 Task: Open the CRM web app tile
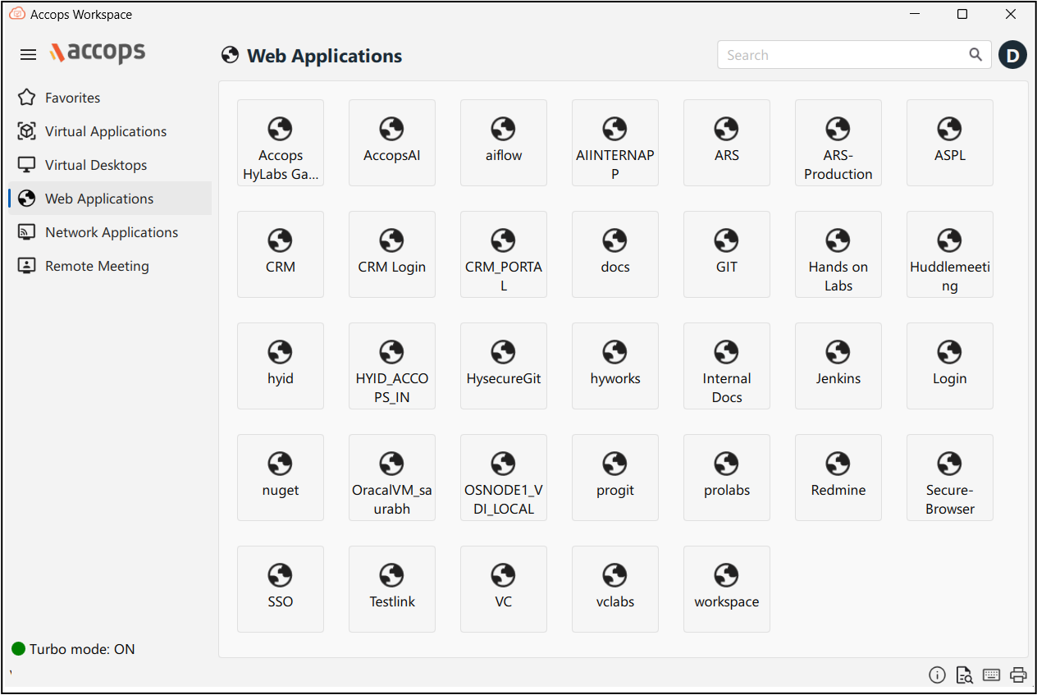click(x=281, y=254)
